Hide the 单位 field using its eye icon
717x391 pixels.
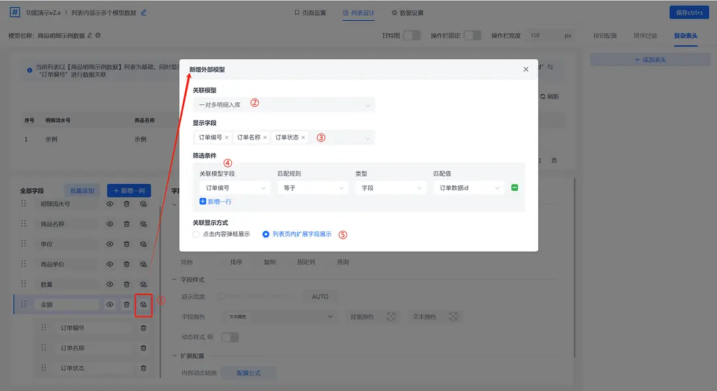[109, 244]
